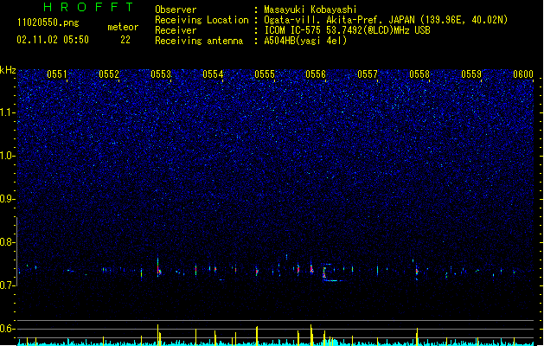This screenshot has height=346, width=544.
Task: Click the 0558 time marker
Action: [419, 74]
